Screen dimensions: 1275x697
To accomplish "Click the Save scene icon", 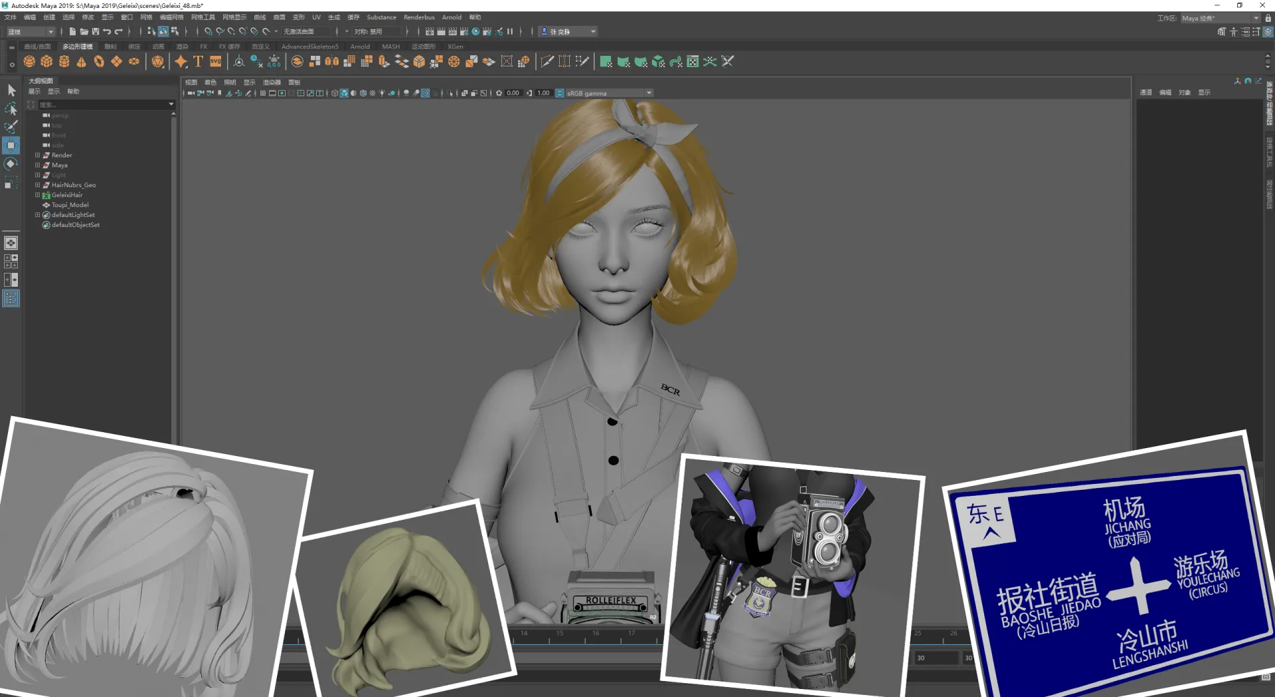I will click(x=96, y=32).
